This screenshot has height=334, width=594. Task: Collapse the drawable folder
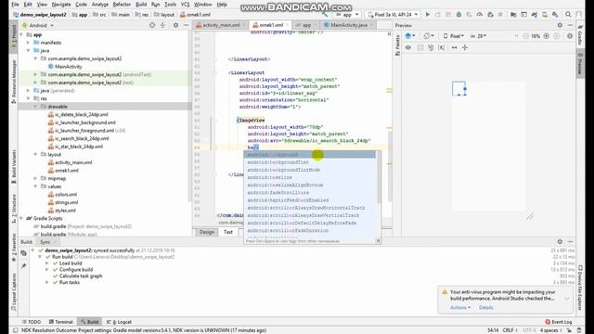coord(35,107)
